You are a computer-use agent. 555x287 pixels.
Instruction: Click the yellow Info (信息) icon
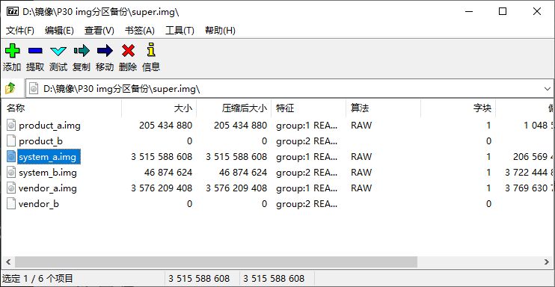pos(151,50)
